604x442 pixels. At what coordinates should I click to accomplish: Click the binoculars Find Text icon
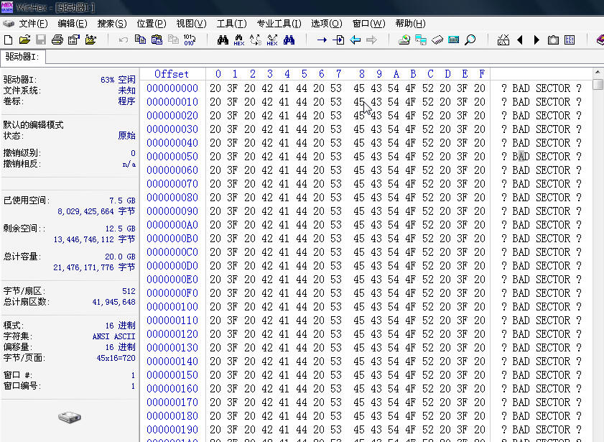point(223,40)
